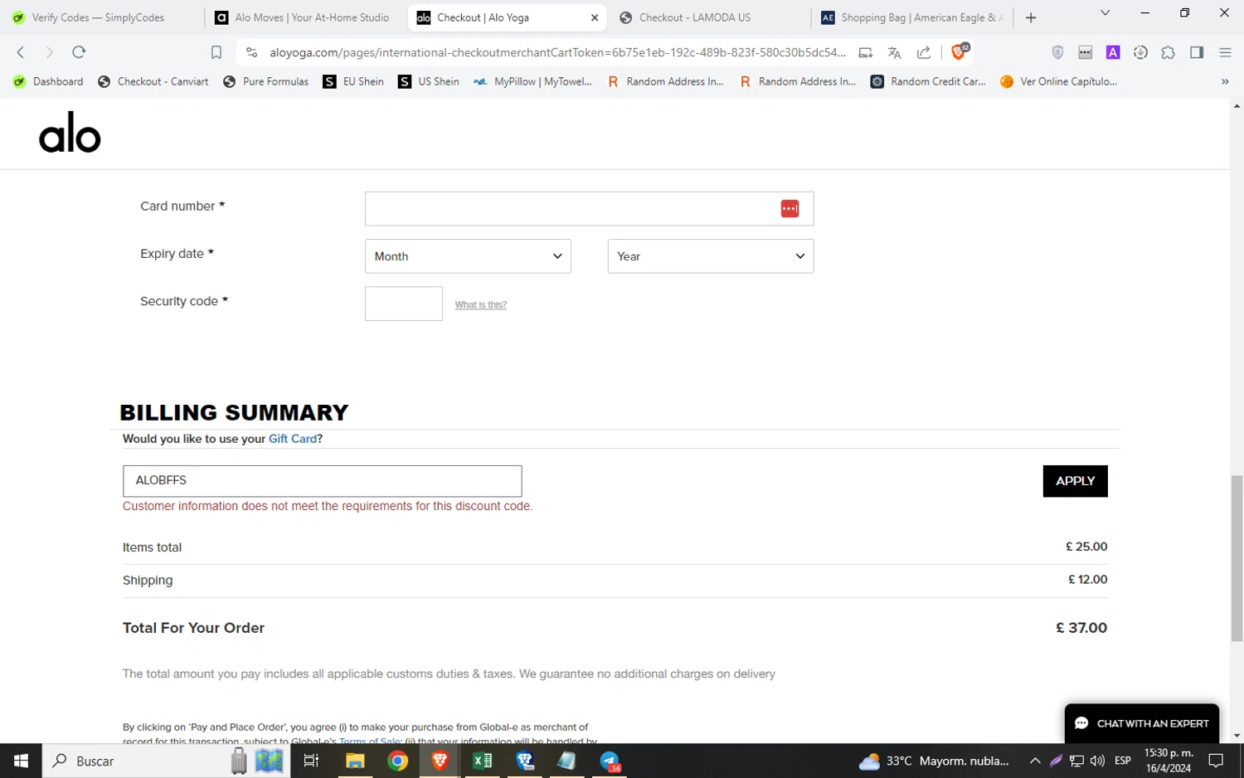The height and width of the screenshot is (778, 1244).
Task: Click the volume speaker tray icon
Action: [1097, 761]
